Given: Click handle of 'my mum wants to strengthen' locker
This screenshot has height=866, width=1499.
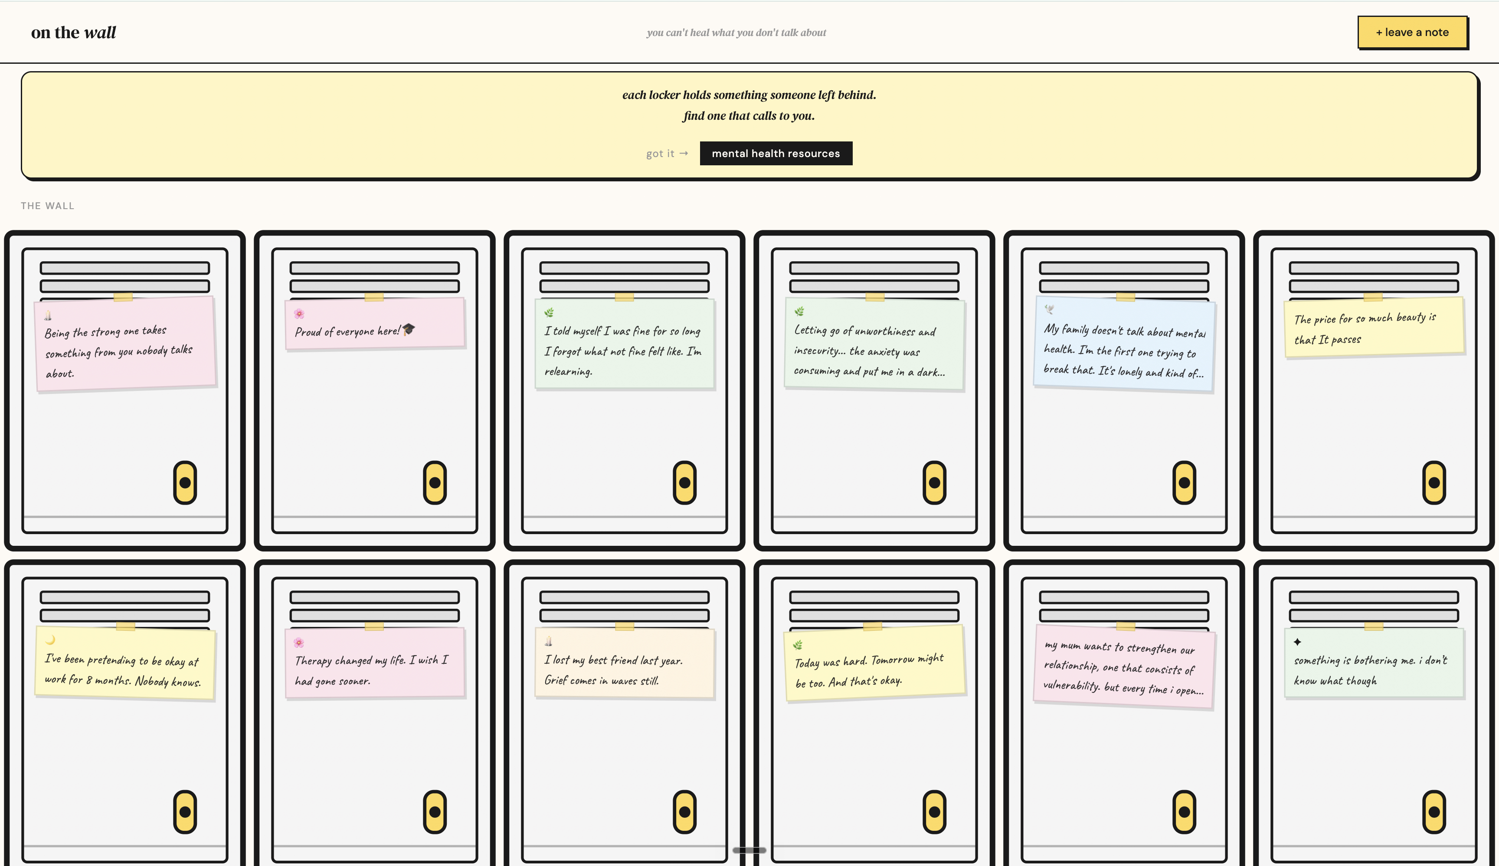Looking at the screenshot, I should (x=1184, y=812).
